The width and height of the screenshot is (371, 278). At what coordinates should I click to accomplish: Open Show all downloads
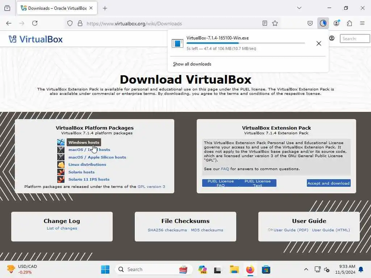(192, 64)
